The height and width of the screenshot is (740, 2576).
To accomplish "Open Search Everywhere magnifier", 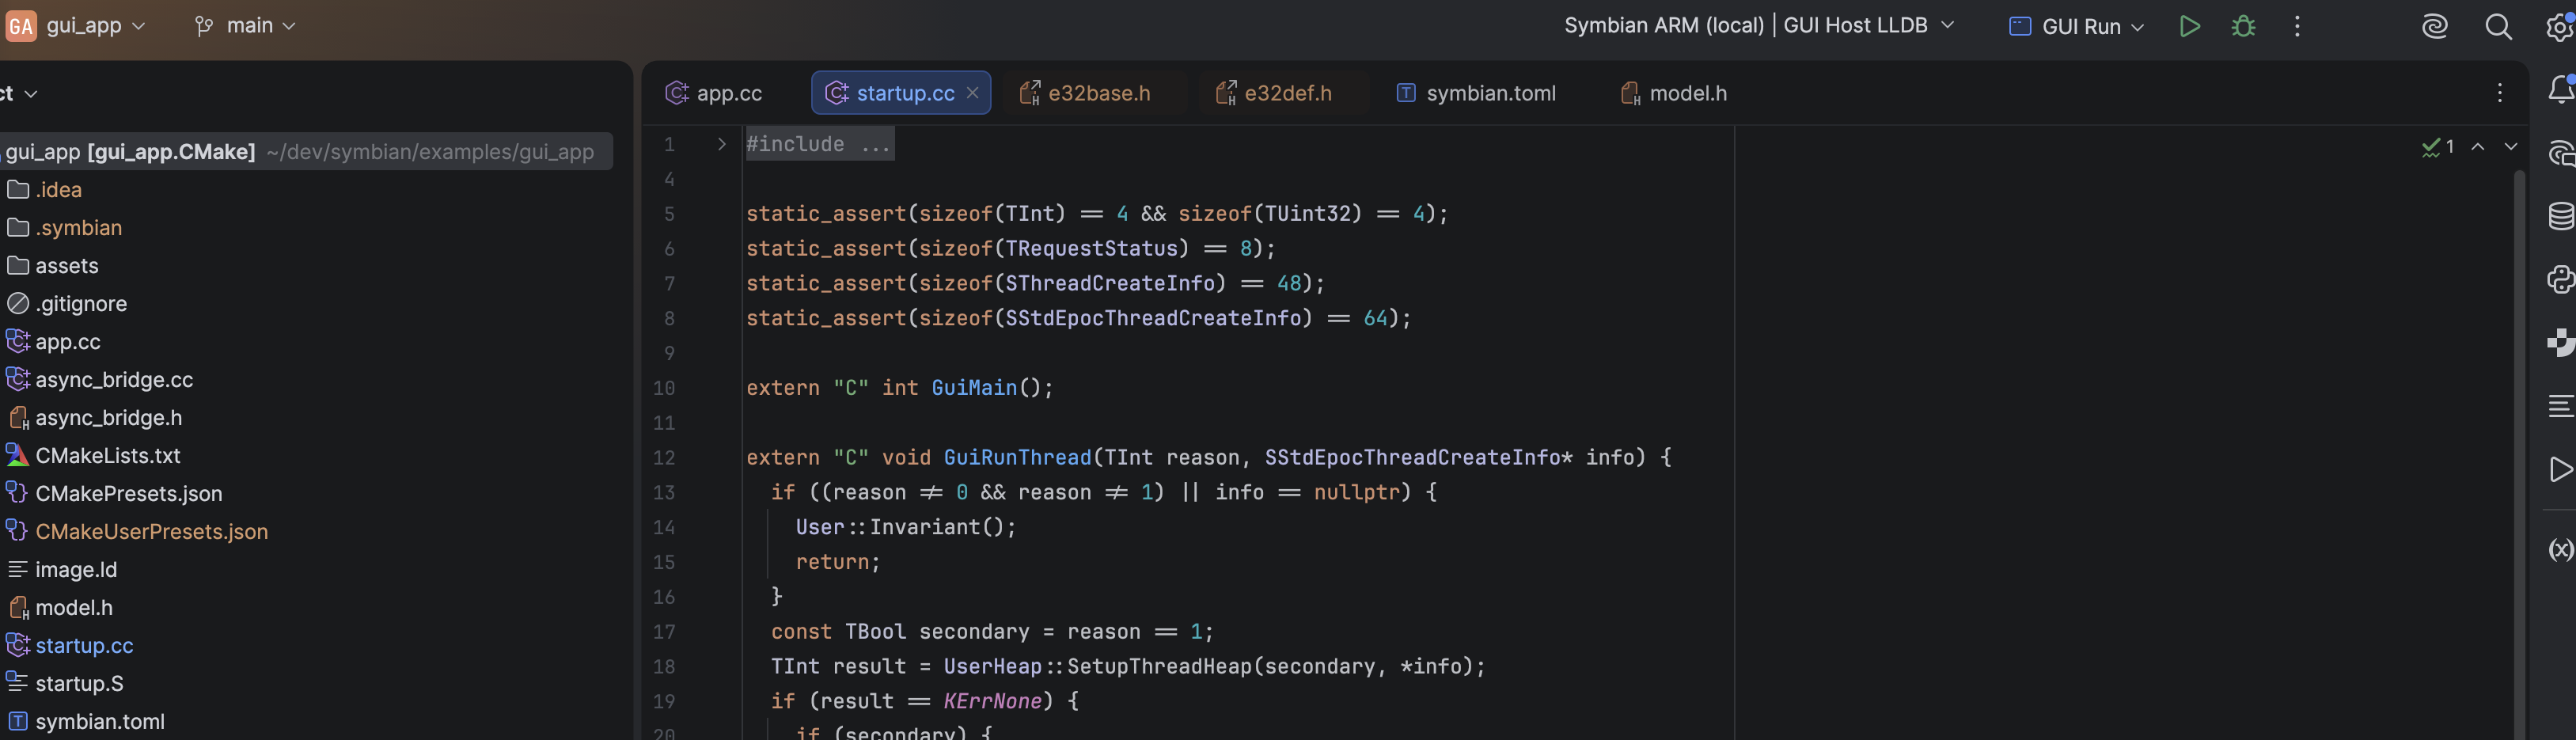I will 2498,26.
